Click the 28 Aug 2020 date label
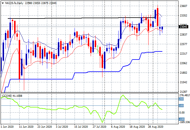The image size is (190, 130). (x=155, y=127)
